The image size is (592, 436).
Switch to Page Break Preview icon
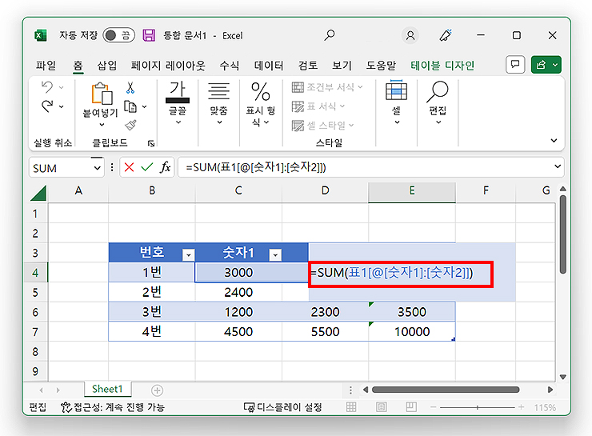point(411,407)
